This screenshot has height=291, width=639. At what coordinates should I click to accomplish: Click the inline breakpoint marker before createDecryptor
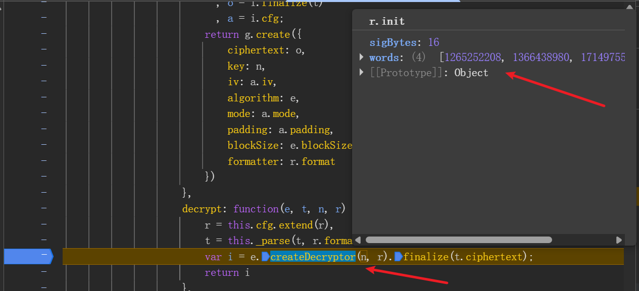click(x=266, y=257)
